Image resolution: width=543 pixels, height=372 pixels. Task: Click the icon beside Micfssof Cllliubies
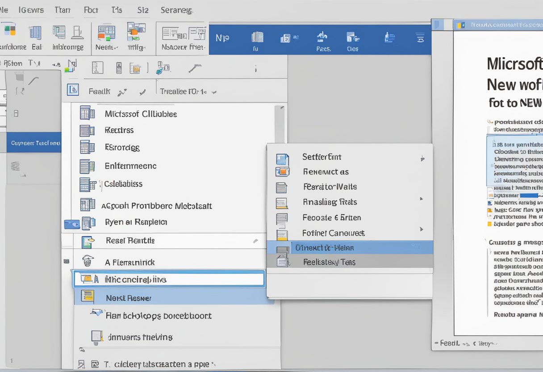coord(87,113)
